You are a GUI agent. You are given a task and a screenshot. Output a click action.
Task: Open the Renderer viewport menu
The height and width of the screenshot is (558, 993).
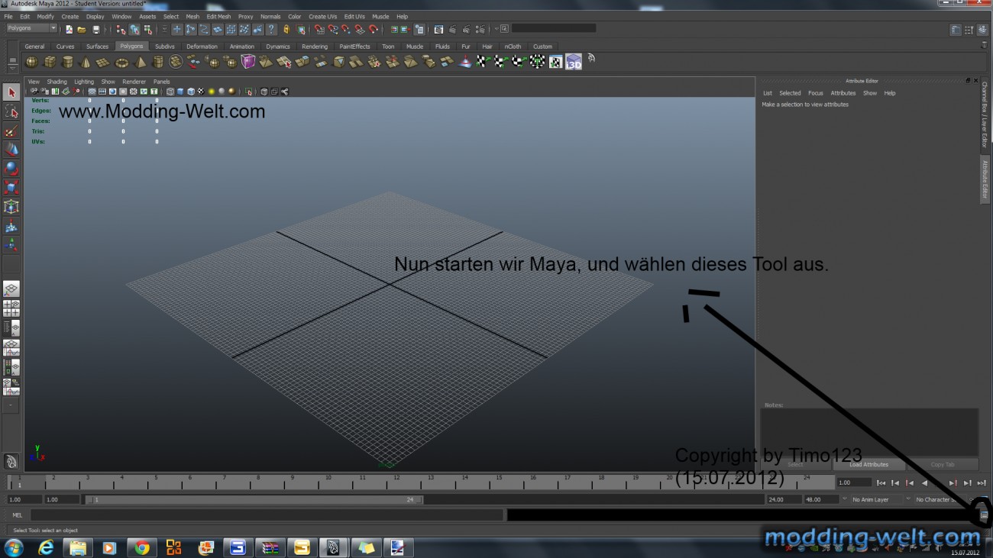pyautogui.click(x=134, y=82)
